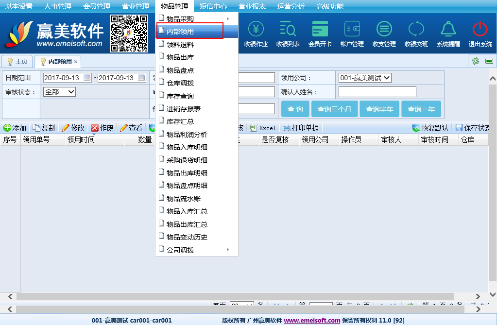Switch to the 主页 tab
Image resolution: width=497 pixels, height=325 pixels.
click(17, 62)
